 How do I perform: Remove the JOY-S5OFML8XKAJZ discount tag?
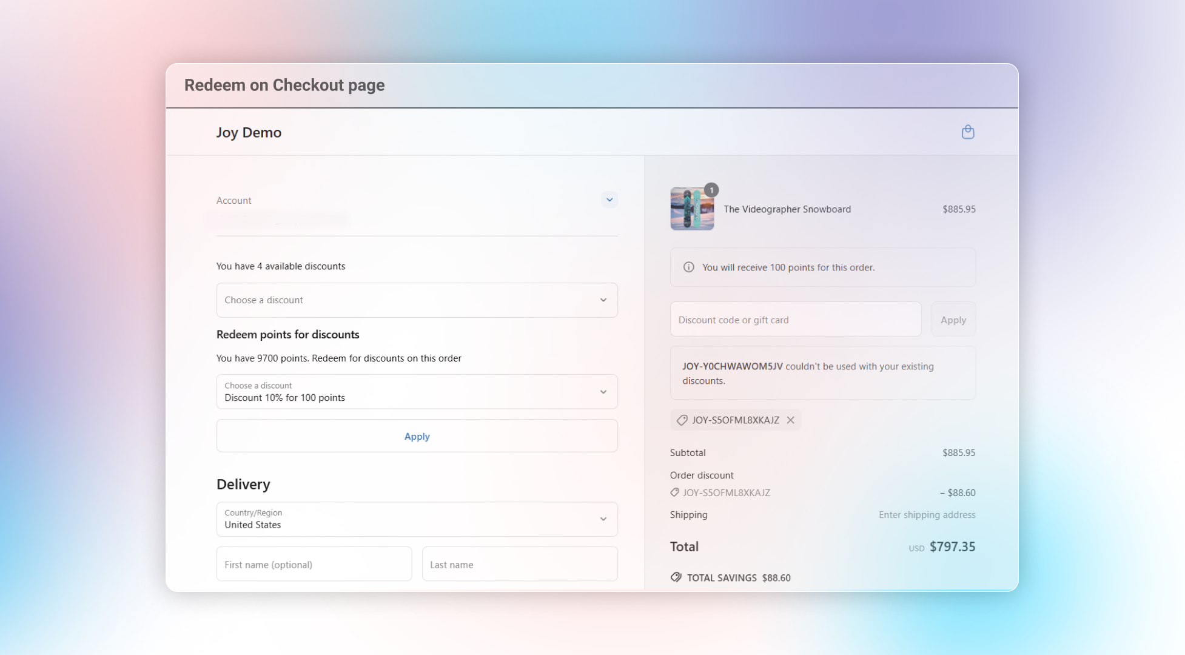tap(790, 420)
